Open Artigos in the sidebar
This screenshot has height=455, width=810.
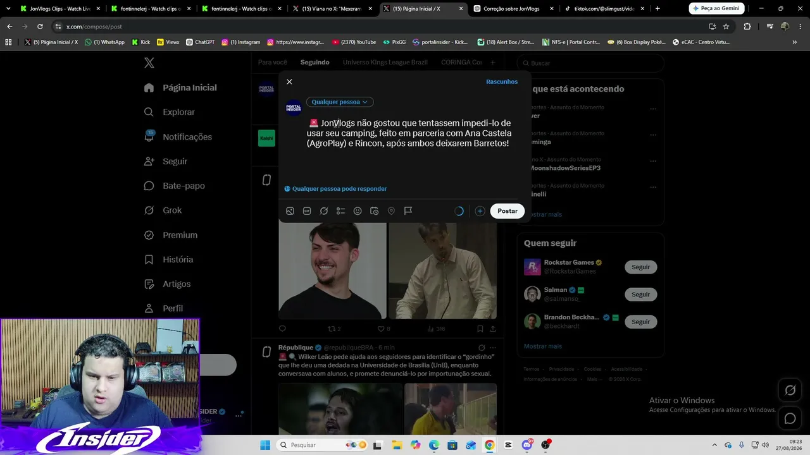[168, 284]
